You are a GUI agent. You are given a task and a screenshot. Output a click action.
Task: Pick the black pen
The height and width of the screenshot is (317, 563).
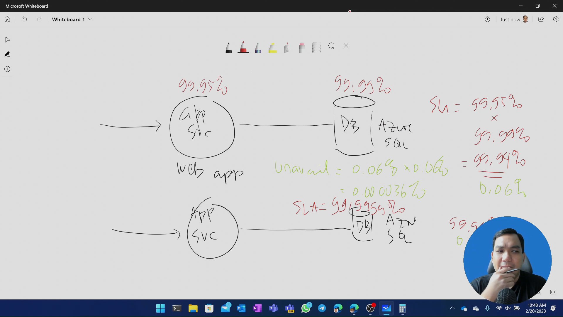pyautogui.click(x=228, y=47)
